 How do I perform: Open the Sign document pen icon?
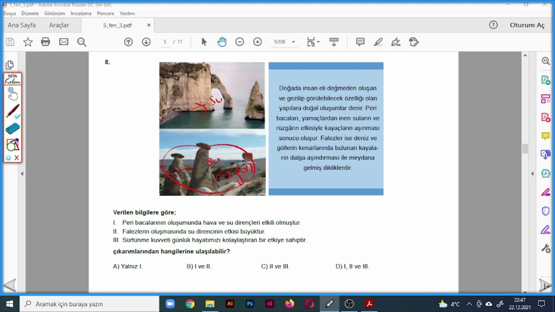(x=396, y=42)
